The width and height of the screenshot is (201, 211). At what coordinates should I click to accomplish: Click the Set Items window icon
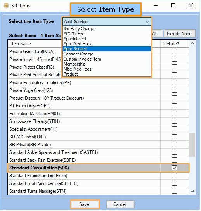[x=6, y=6]
